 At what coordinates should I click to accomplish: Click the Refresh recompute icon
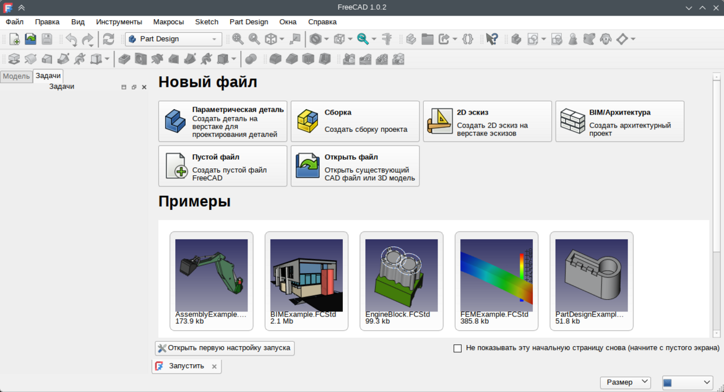[108, 39]
